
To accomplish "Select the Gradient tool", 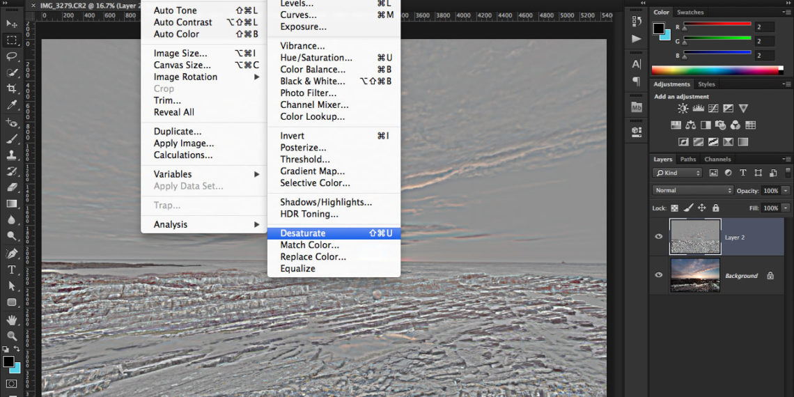I will click(x=12, y=203).
